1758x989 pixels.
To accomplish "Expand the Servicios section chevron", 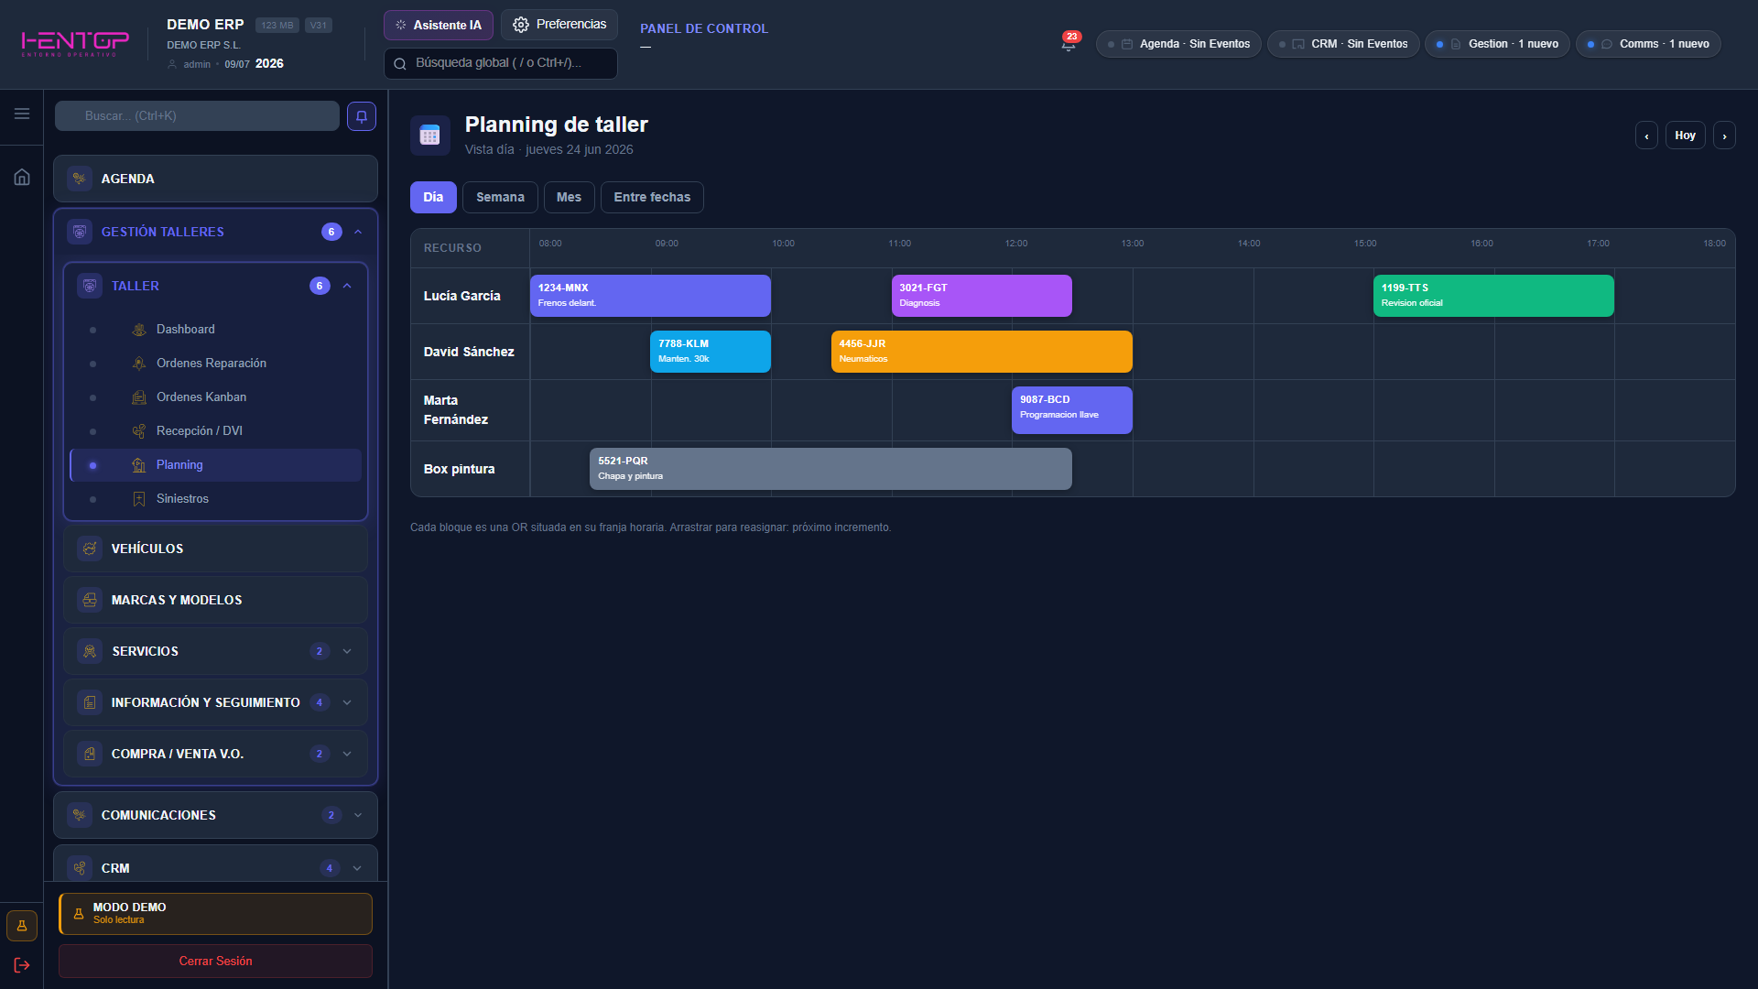I will [x=347, y=651].
